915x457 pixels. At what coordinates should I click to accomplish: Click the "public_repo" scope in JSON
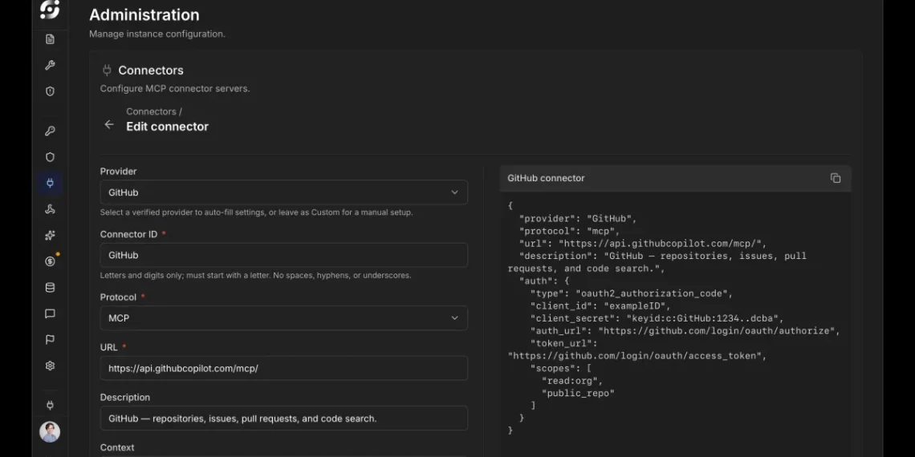point(578,394)
